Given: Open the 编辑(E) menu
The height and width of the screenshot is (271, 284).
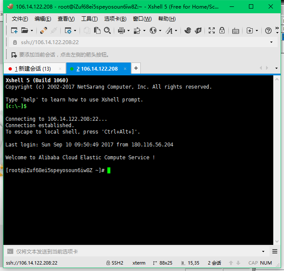Looking at the screenshot, I should point(43,19).
